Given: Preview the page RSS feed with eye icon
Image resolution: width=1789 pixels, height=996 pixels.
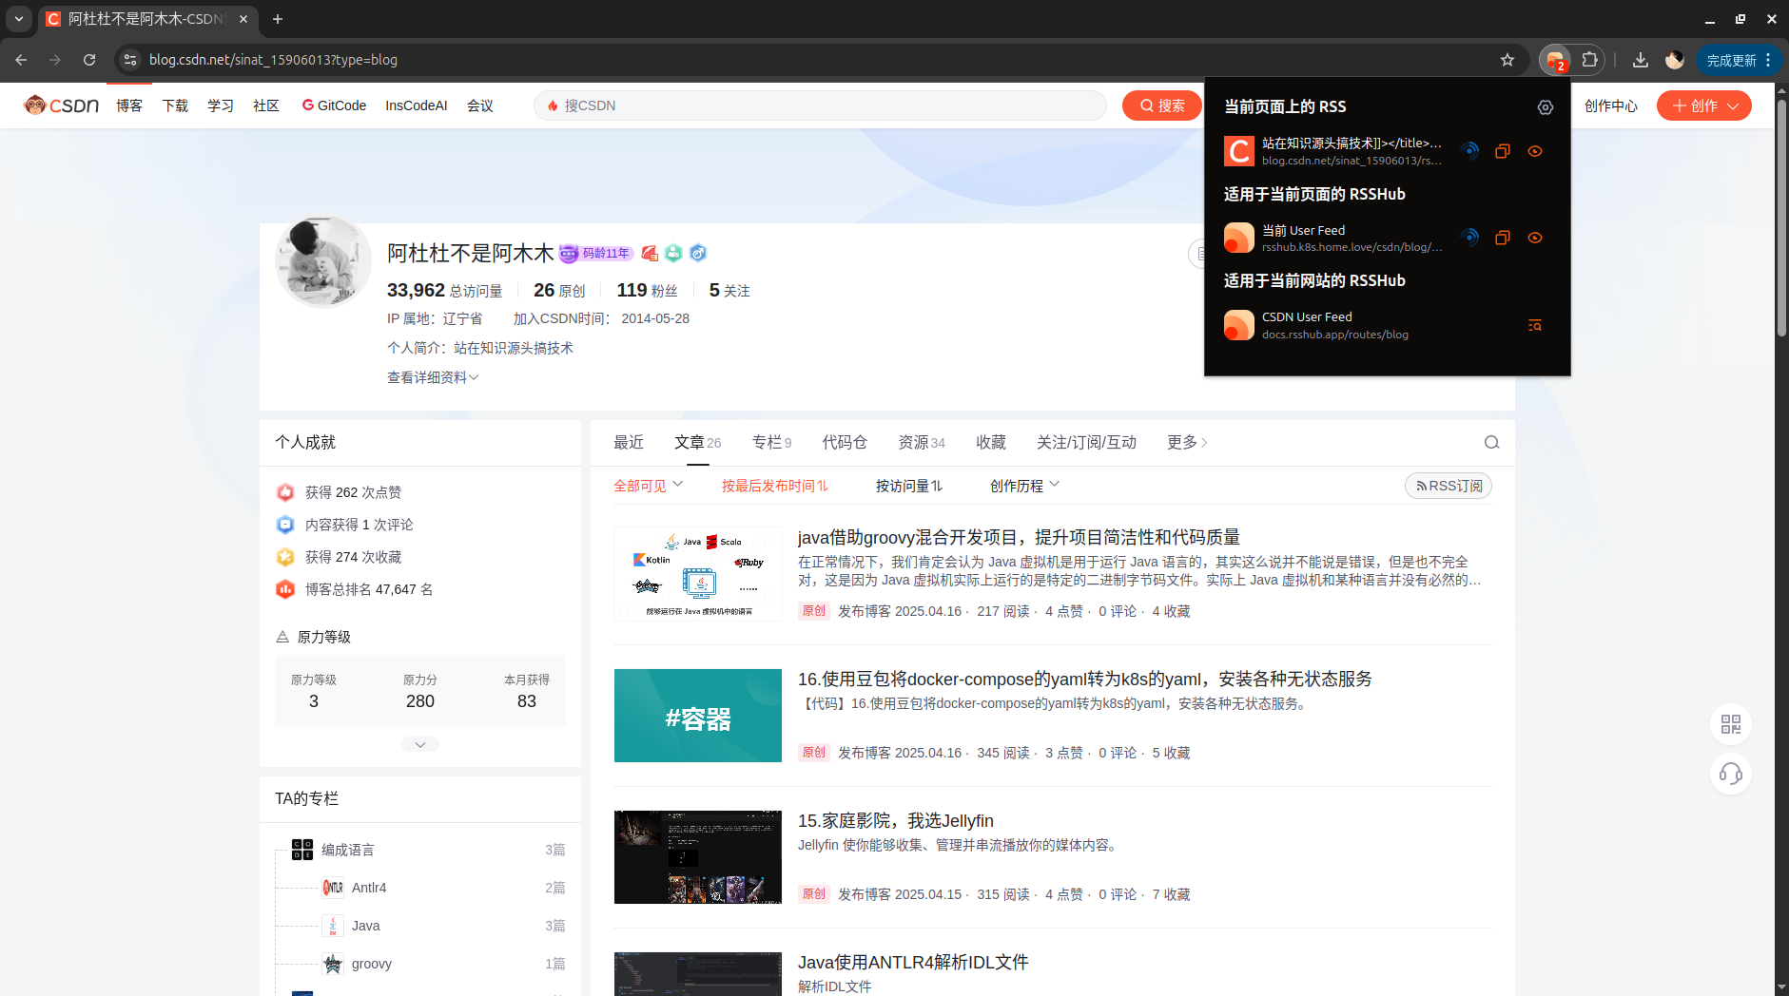Looking at the screenshot, I should tap(1535, 151).
